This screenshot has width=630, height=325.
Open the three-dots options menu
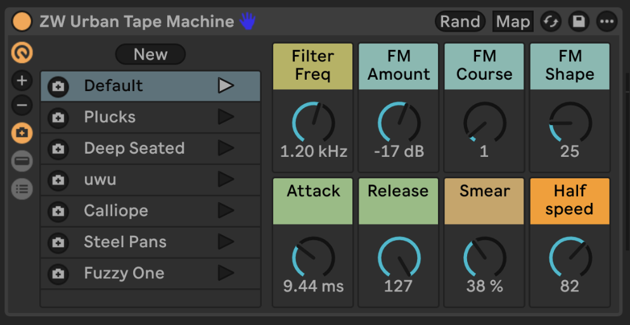607,21
